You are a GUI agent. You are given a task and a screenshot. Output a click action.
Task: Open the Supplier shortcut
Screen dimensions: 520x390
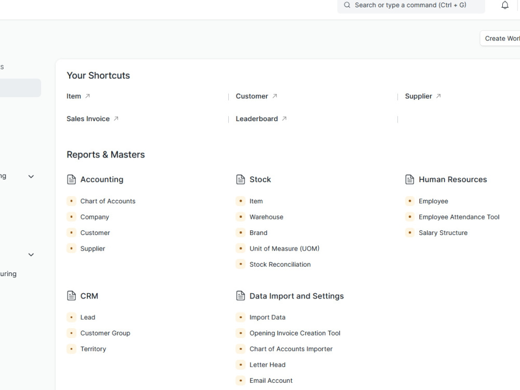[x=418, y=96]
